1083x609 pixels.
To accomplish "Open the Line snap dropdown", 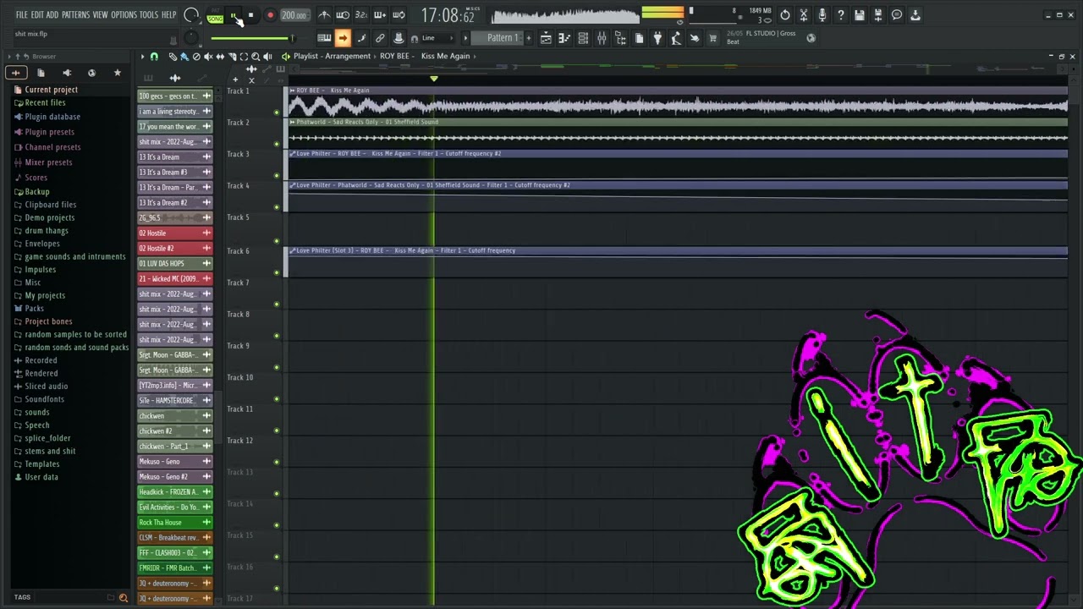I will point(436,38).
